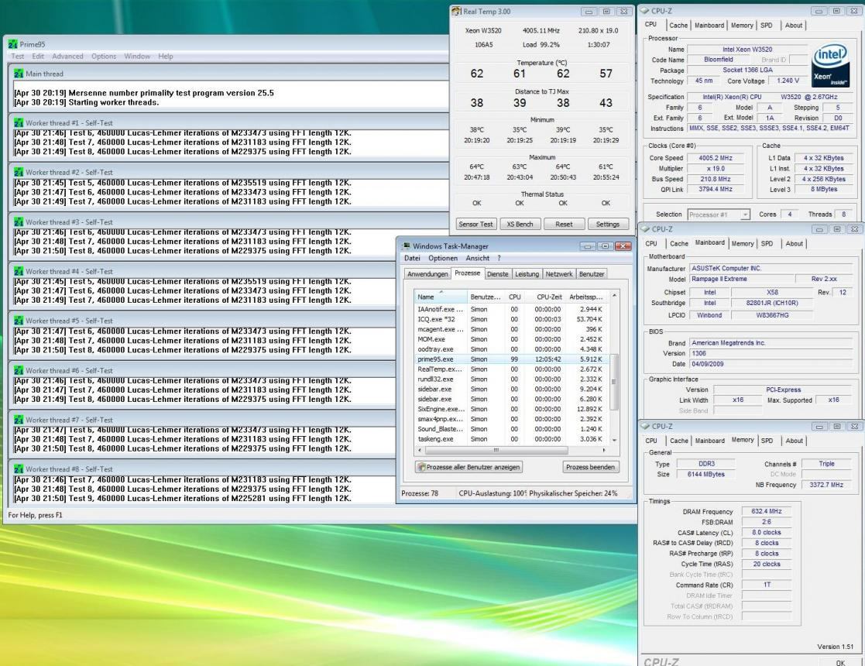Click the Worker thread #3 window icon

(19, 221)
